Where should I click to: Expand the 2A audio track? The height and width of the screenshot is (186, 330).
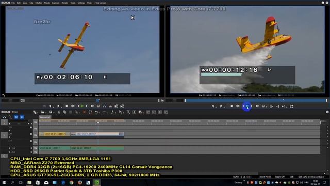[10, 152]
